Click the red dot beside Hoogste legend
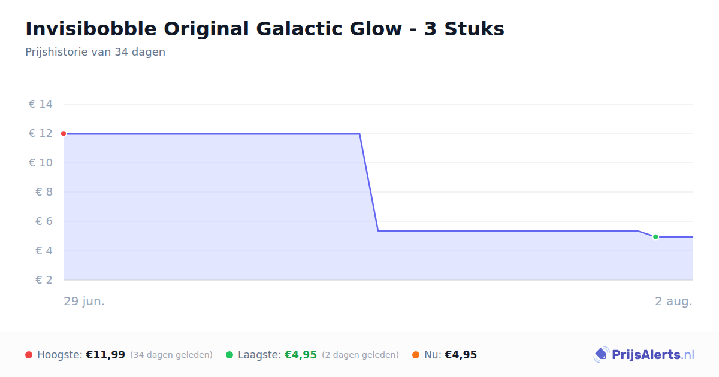The image size is (719, 377). pos(29,355)
